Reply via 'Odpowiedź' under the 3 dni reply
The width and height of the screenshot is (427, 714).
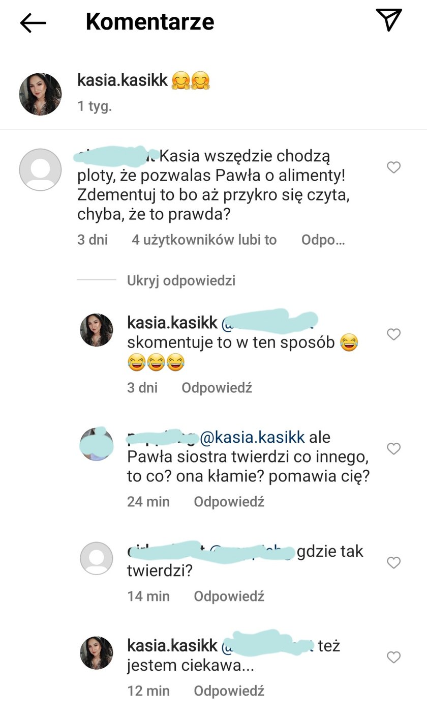[217, 388]
